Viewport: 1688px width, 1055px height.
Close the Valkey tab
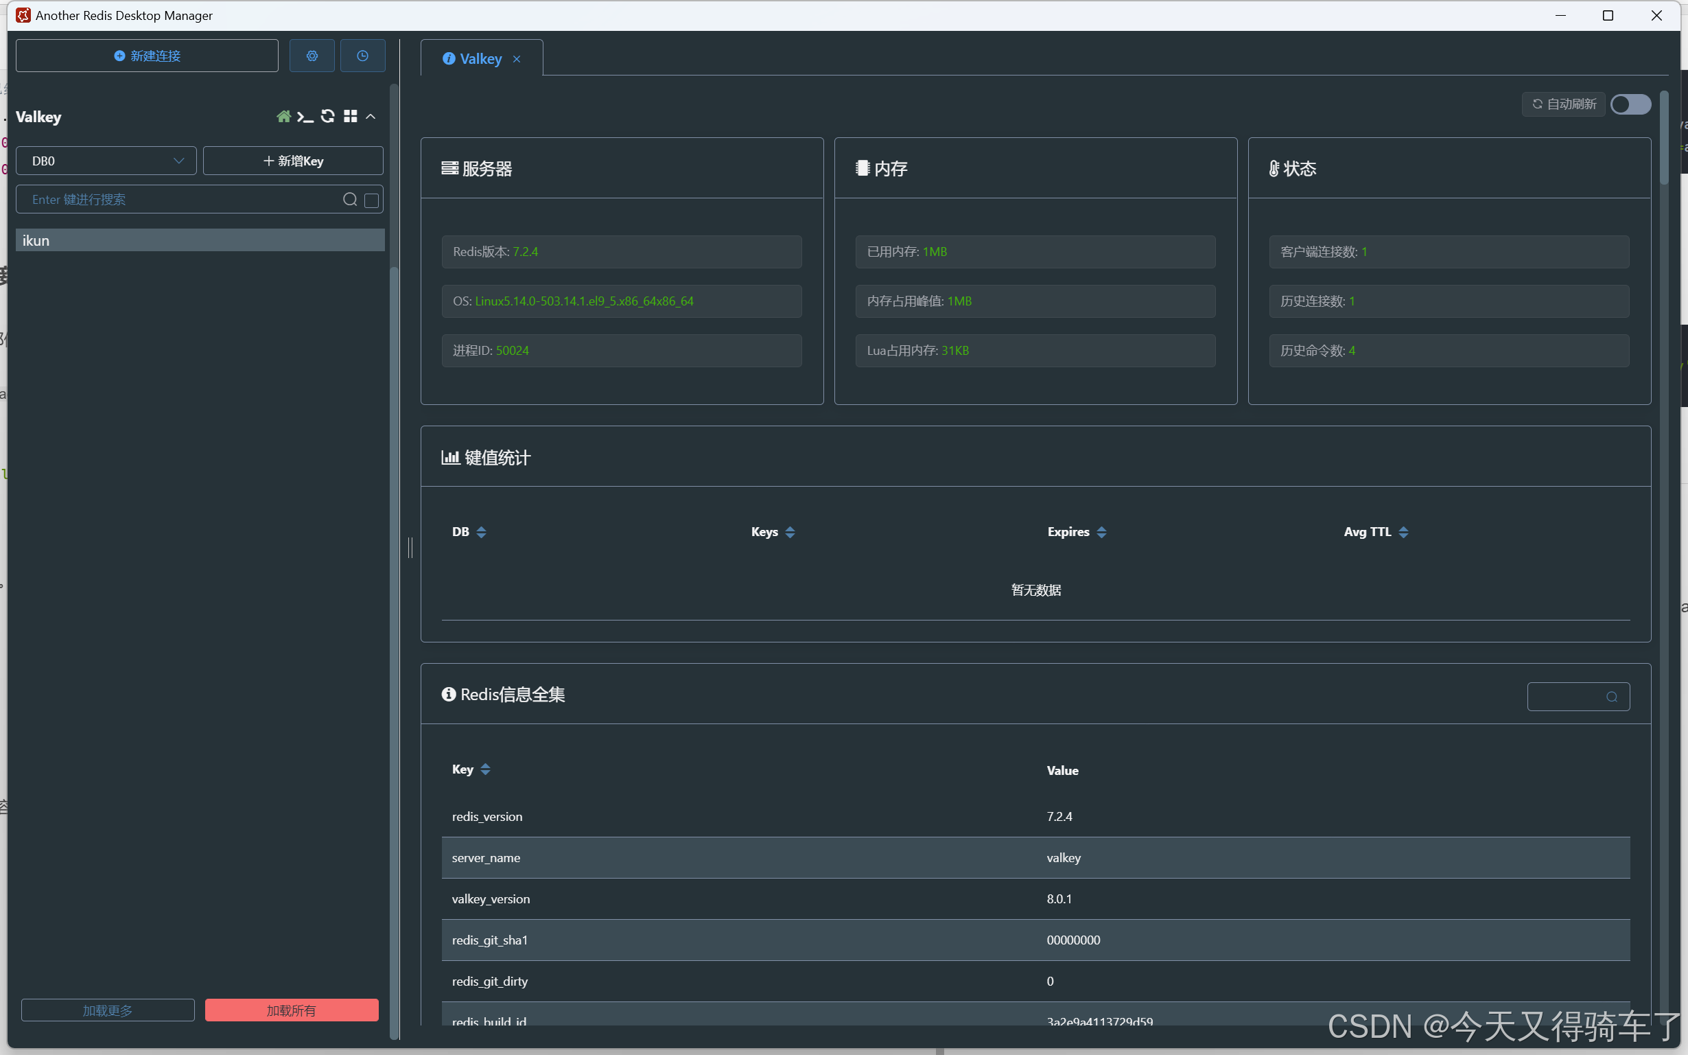517,59
